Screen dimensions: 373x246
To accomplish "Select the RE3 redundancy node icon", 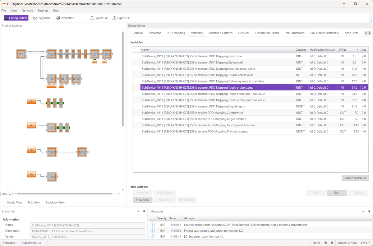I will pyautogui.click(x=31, y=150).
